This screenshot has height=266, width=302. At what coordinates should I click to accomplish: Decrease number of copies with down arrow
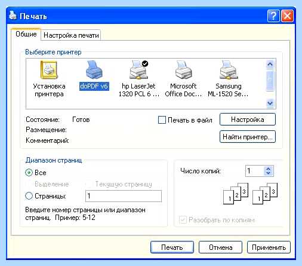click(268, 173)
